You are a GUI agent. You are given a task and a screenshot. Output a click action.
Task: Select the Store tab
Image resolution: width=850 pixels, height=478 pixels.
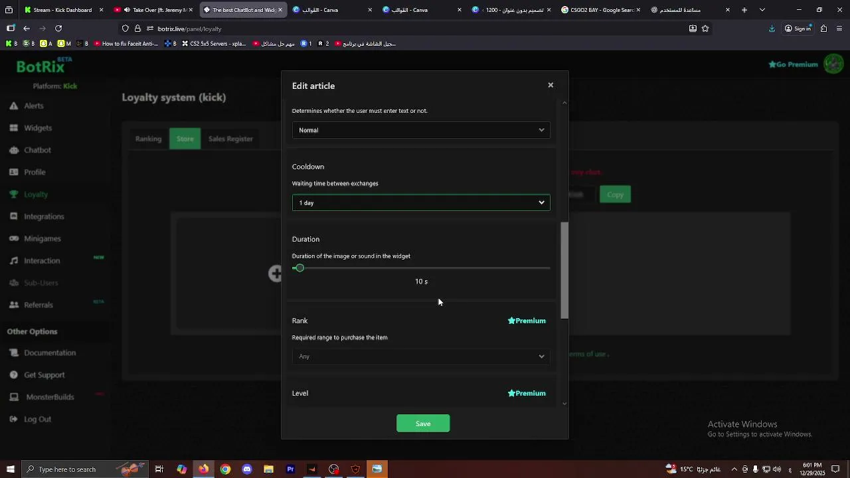(x=185, y=139)
